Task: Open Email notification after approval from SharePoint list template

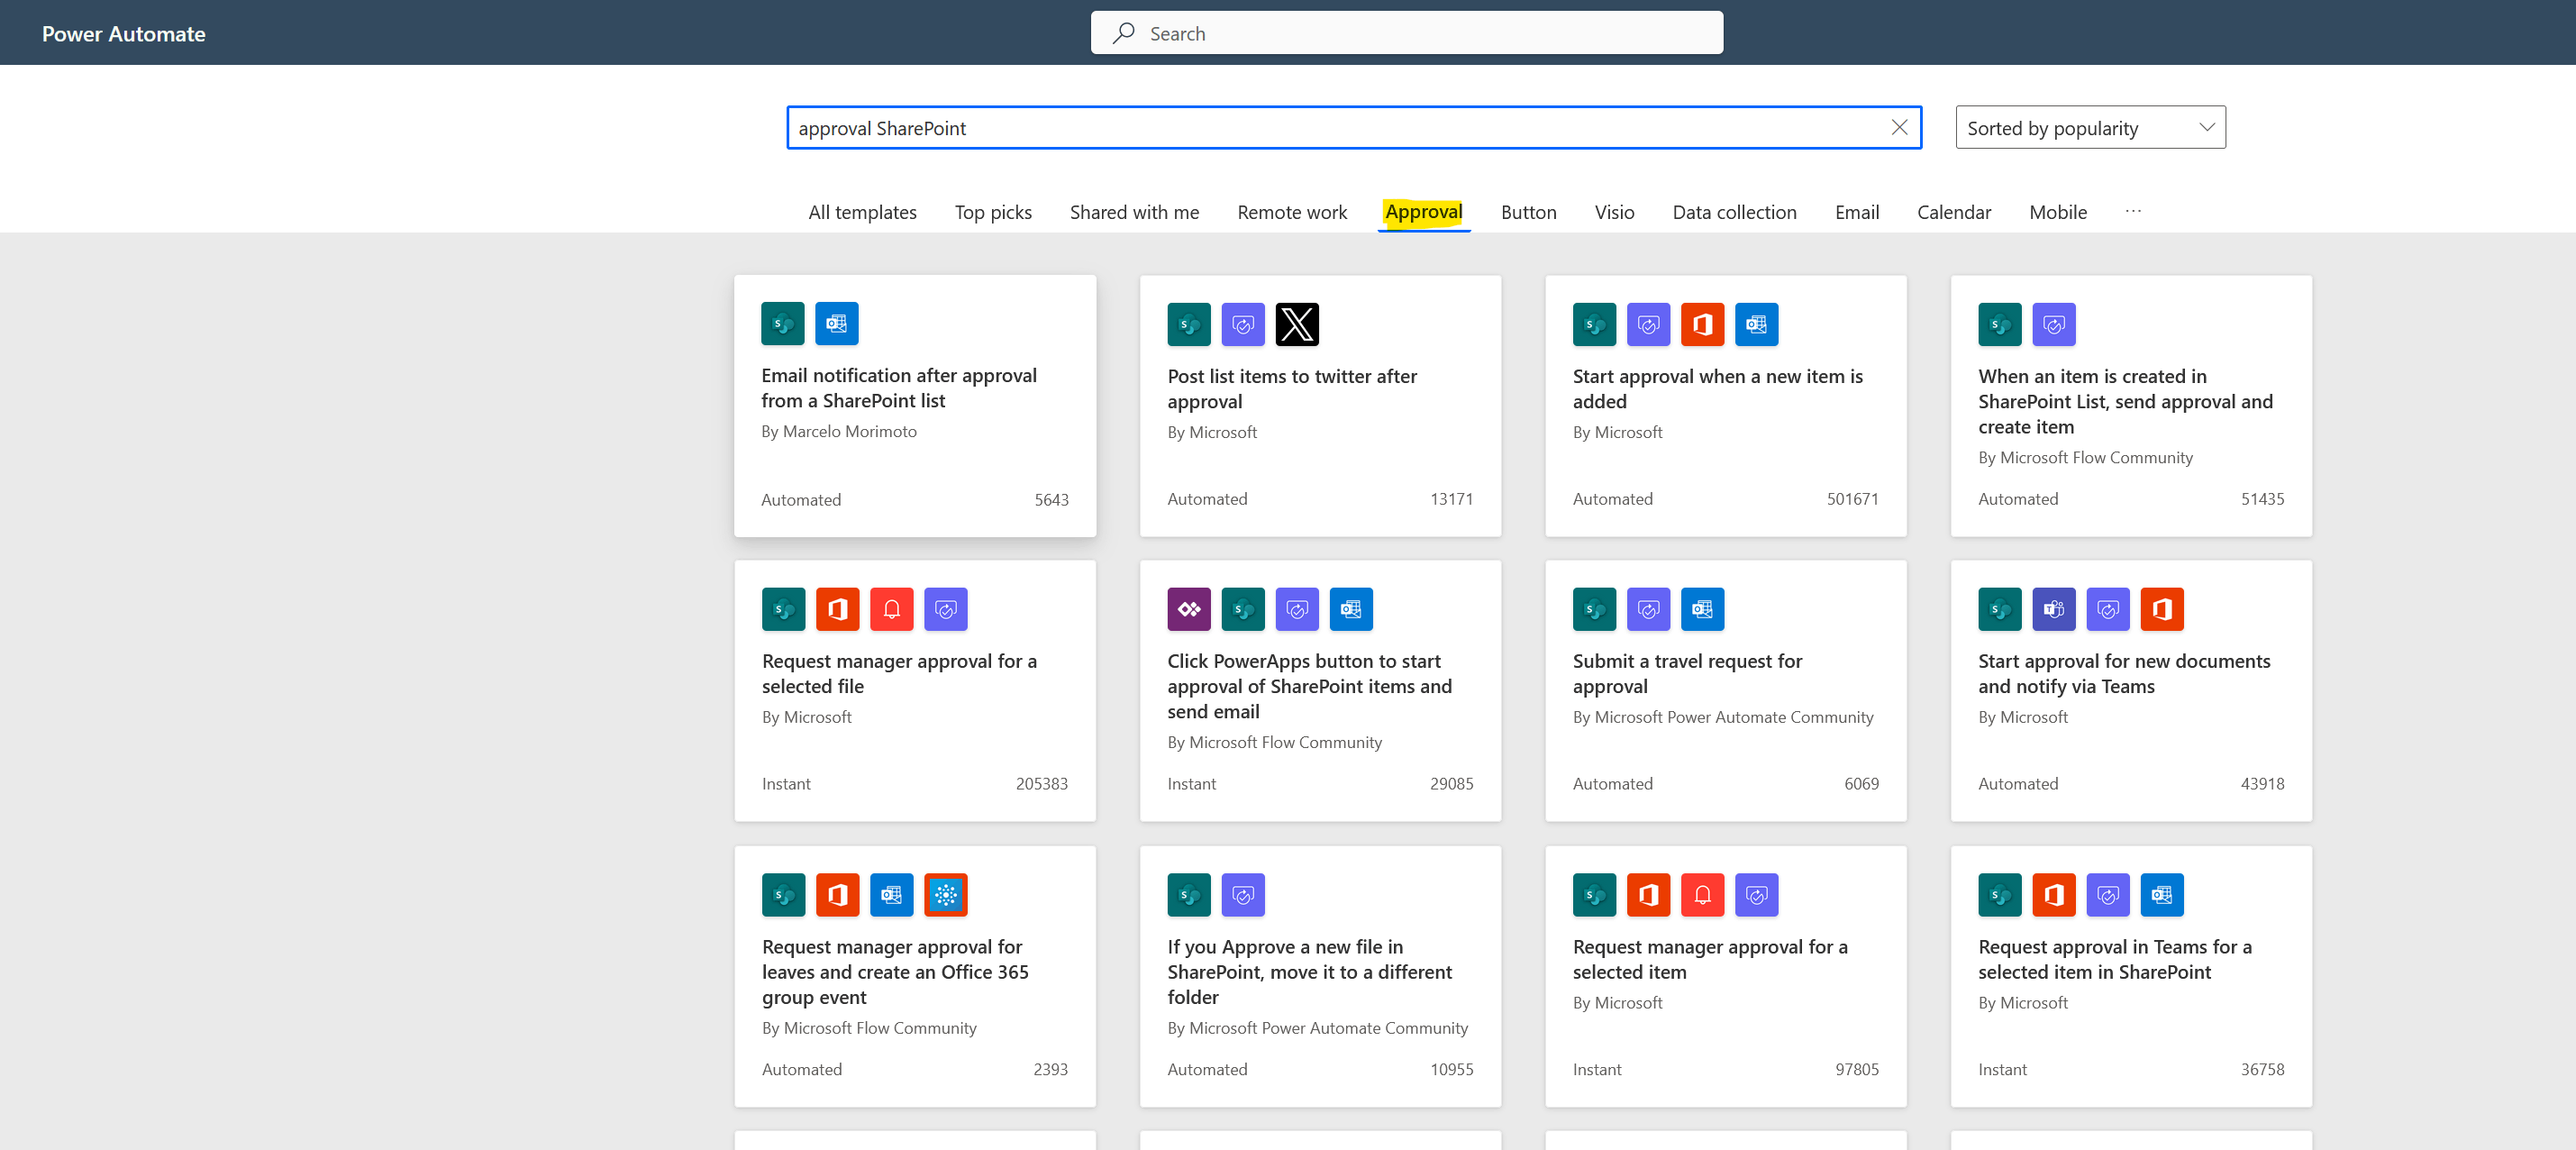Action: coord(915,406)
